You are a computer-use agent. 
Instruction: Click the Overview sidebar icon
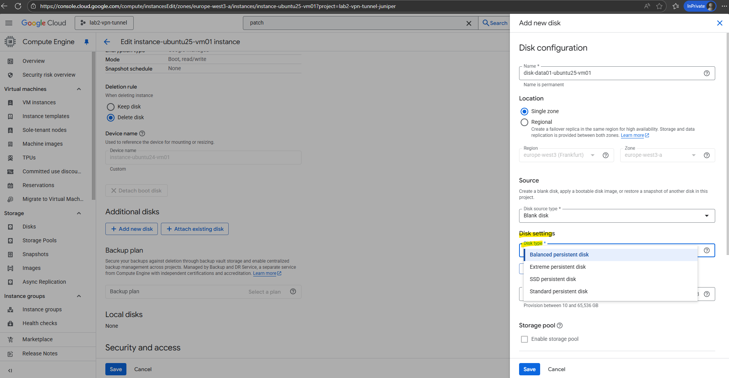click(10, 61)
